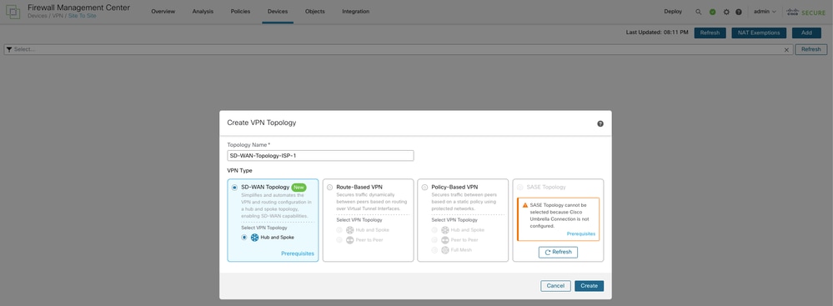The height and width of the screenshot is (306, 833).
Task: Click the SASE cannot be selected warning message
Action: pos(560,215)
